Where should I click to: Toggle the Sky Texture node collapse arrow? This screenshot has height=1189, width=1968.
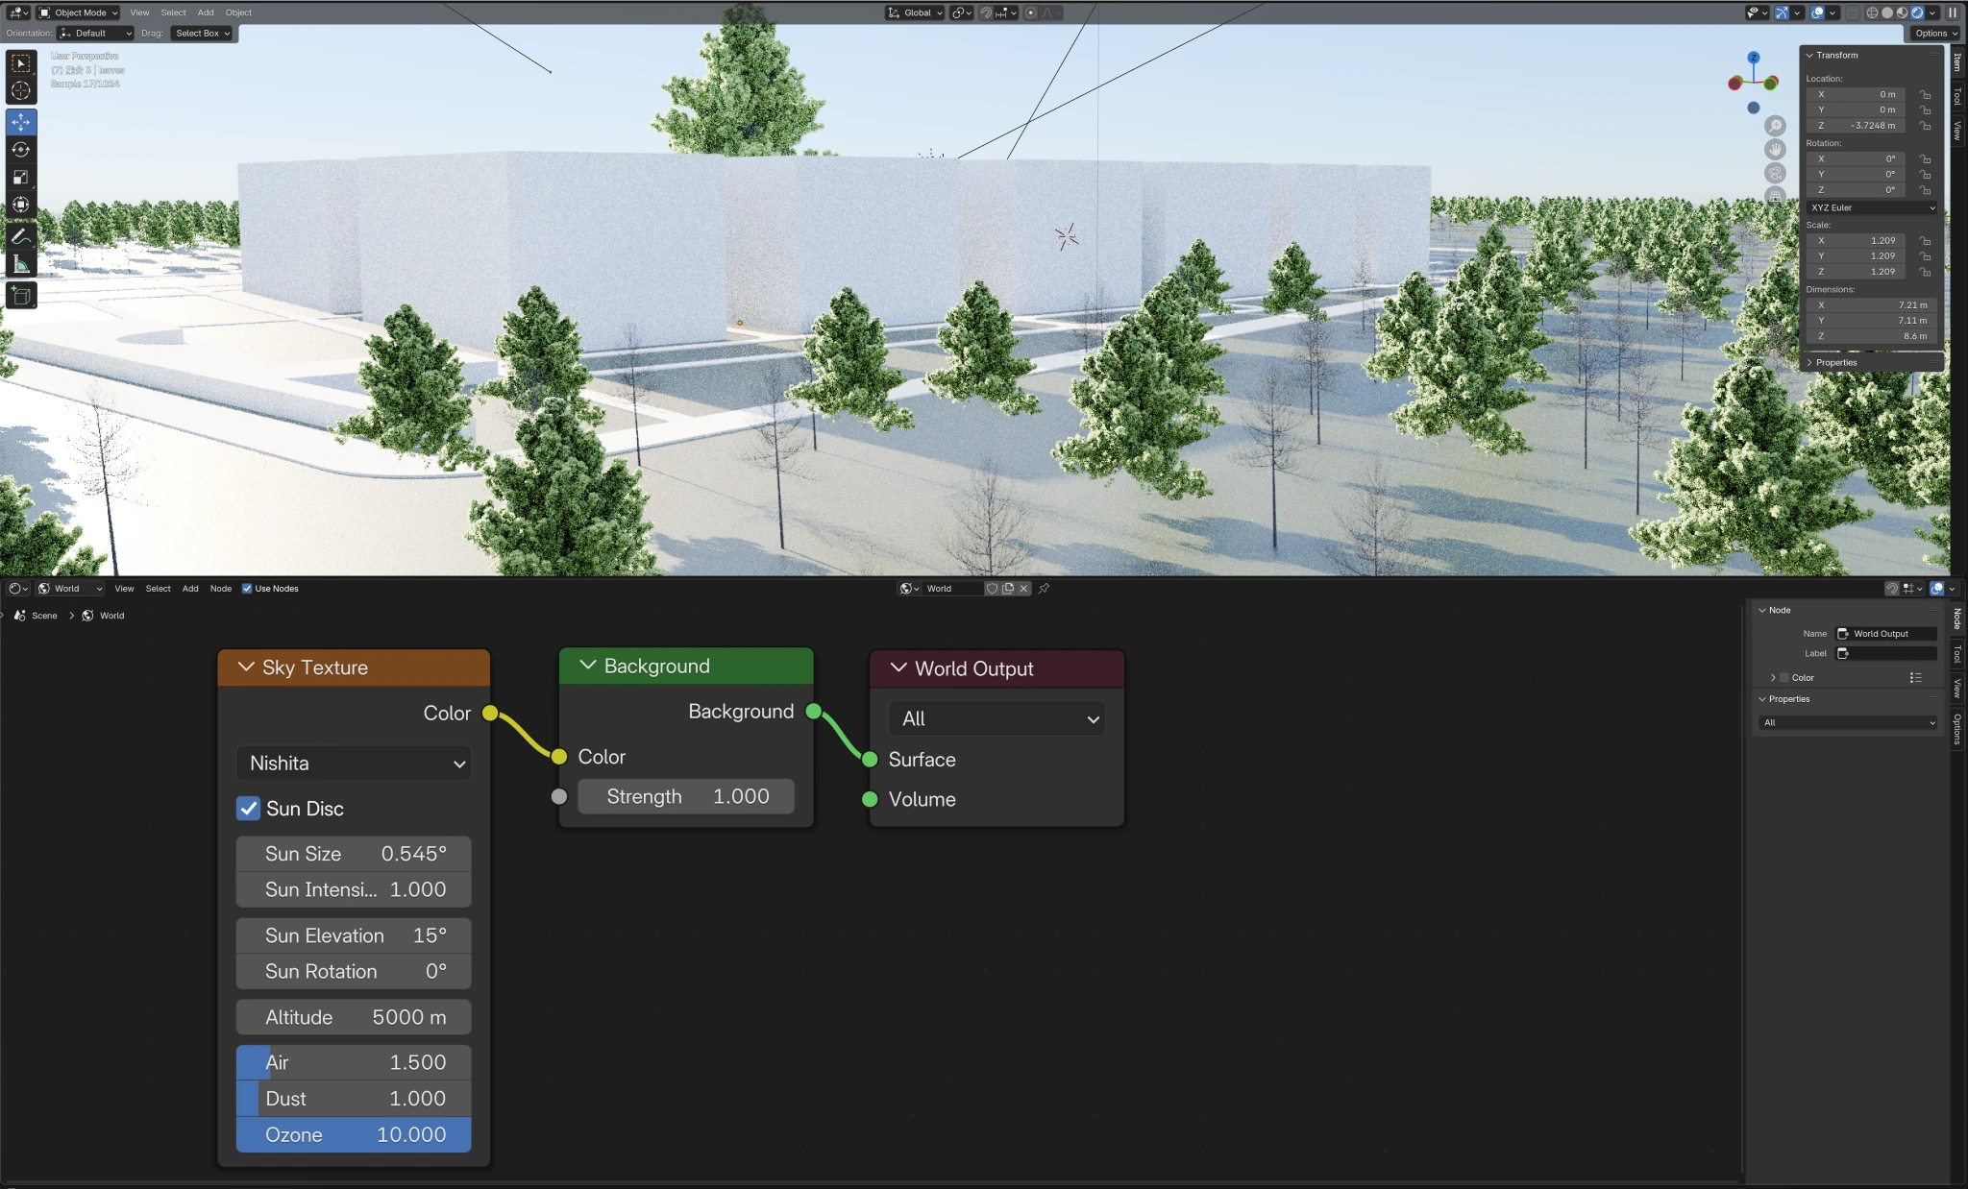[x=245, y=667]
